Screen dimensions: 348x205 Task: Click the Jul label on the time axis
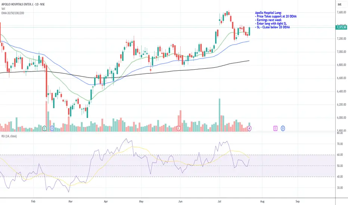coord(220,201)
